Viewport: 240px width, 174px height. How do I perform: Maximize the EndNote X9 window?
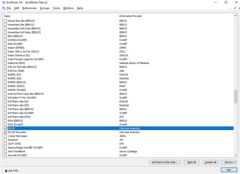coord(226,2)
